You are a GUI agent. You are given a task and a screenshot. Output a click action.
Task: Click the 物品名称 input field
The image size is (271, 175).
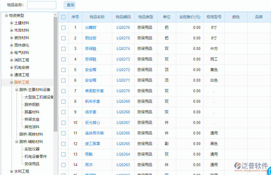pyautogui.click(x=41, y=5)
